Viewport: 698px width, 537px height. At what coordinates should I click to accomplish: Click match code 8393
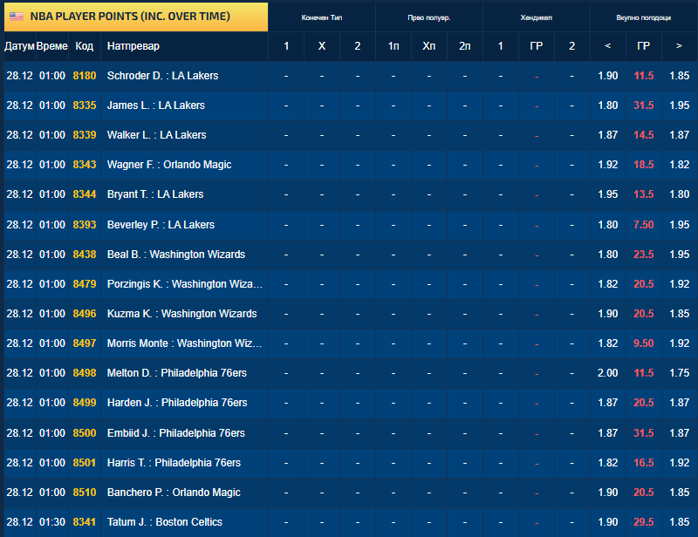[85, 225]
